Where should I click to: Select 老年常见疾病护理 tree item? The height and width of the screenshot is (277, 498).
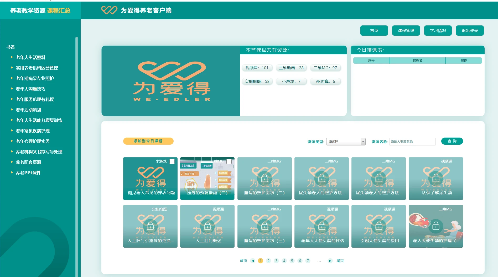[33, 131]
